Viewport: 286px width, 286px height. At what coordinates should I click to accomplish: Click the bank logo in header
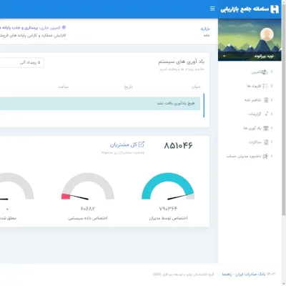tap(275, 9)
